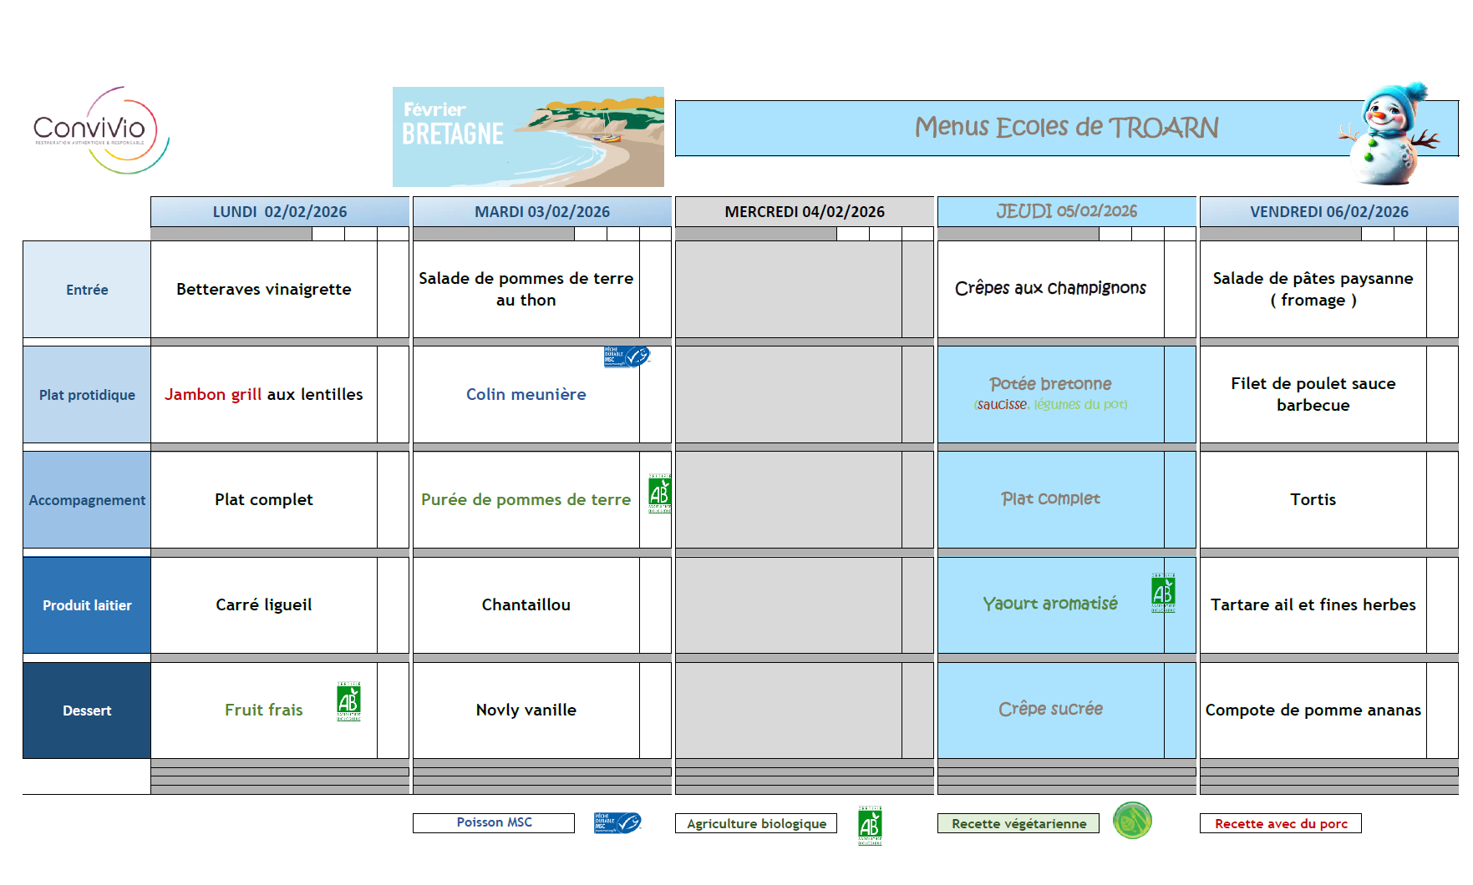
Task: Click the green vegetarian recipe icon in the legend
Action: [x=1132, y=821]
